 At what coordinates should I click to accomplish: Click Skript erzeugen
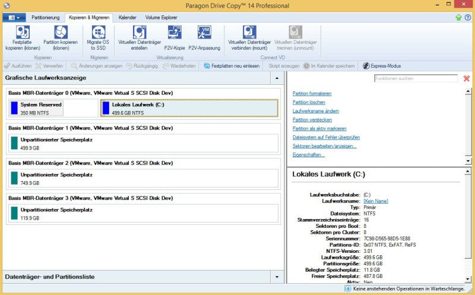284,66
